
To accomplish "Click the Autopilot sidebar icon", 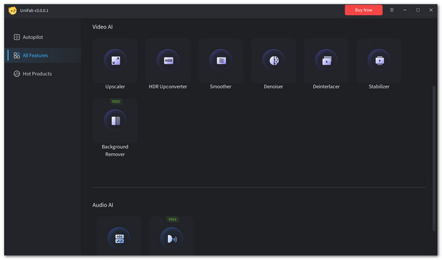I will coord(16,37).
